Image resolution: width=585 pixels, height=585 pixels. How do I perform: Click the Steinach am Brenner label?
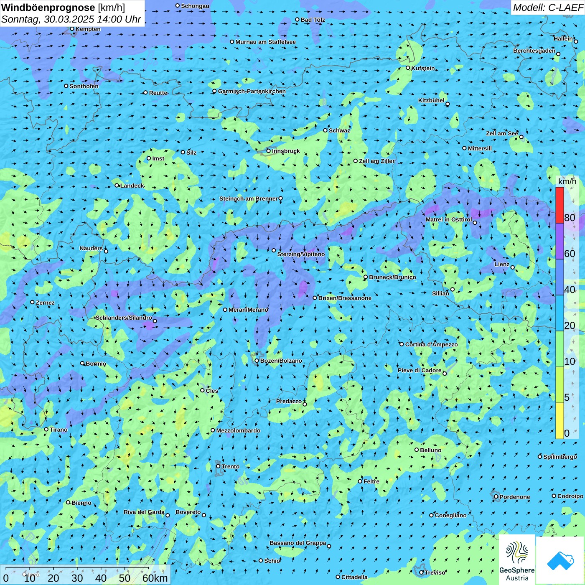[248, 198]
